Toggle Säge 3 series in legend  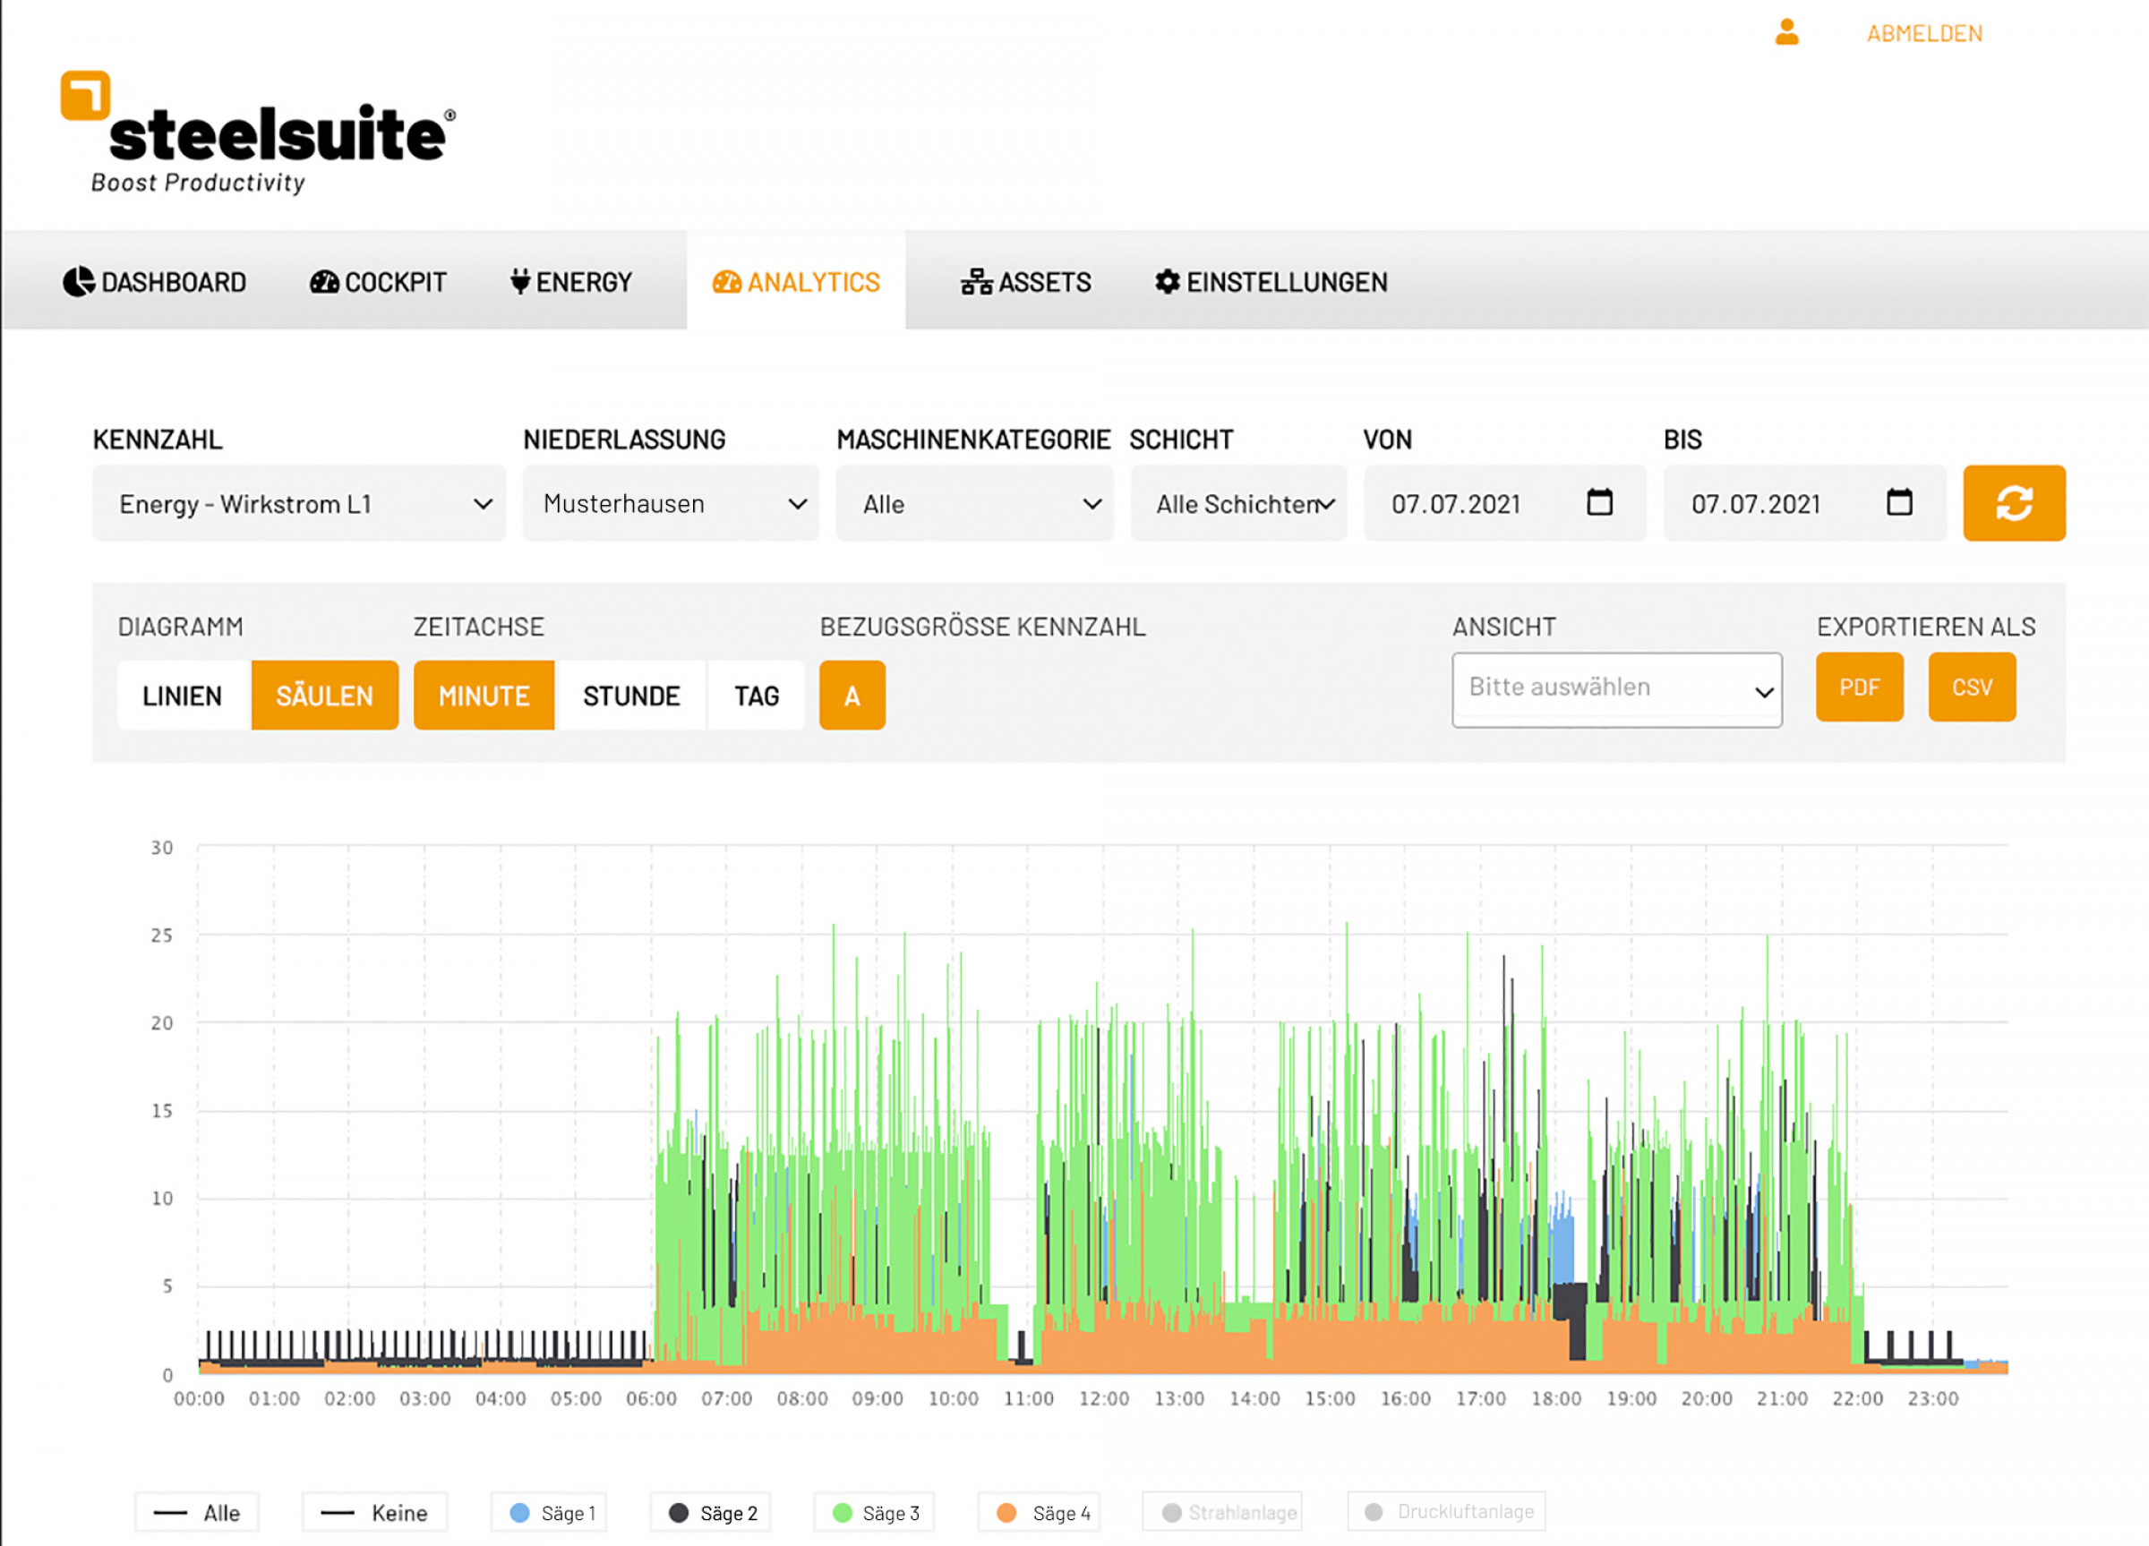coord(874,1513)
